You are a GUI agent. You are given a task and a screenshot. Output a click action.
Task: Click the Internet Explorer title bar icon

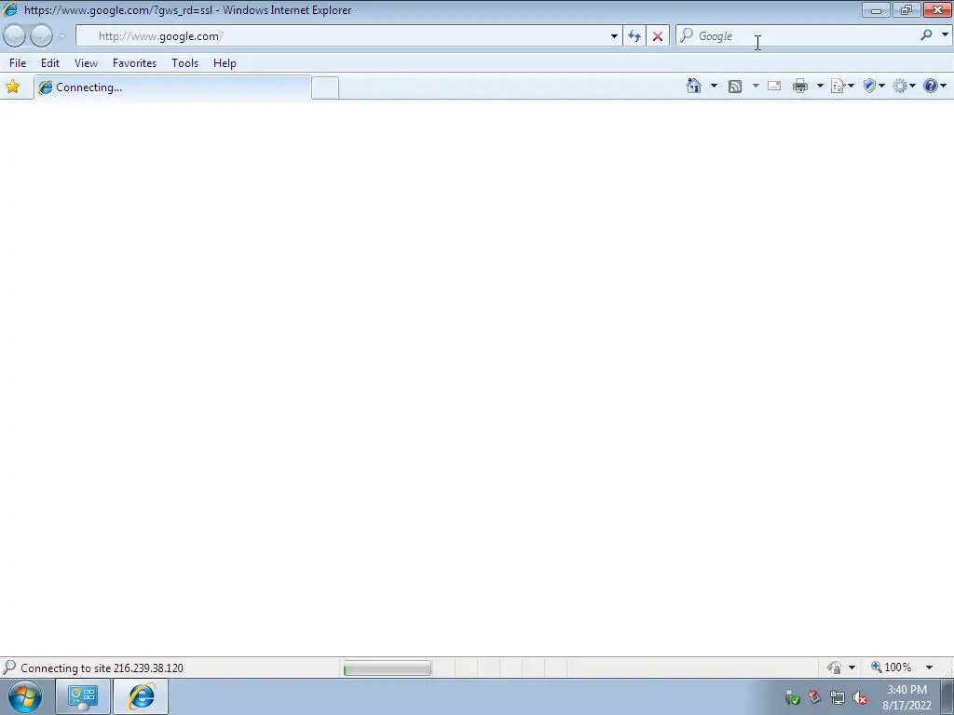click(x=10, y=9)
